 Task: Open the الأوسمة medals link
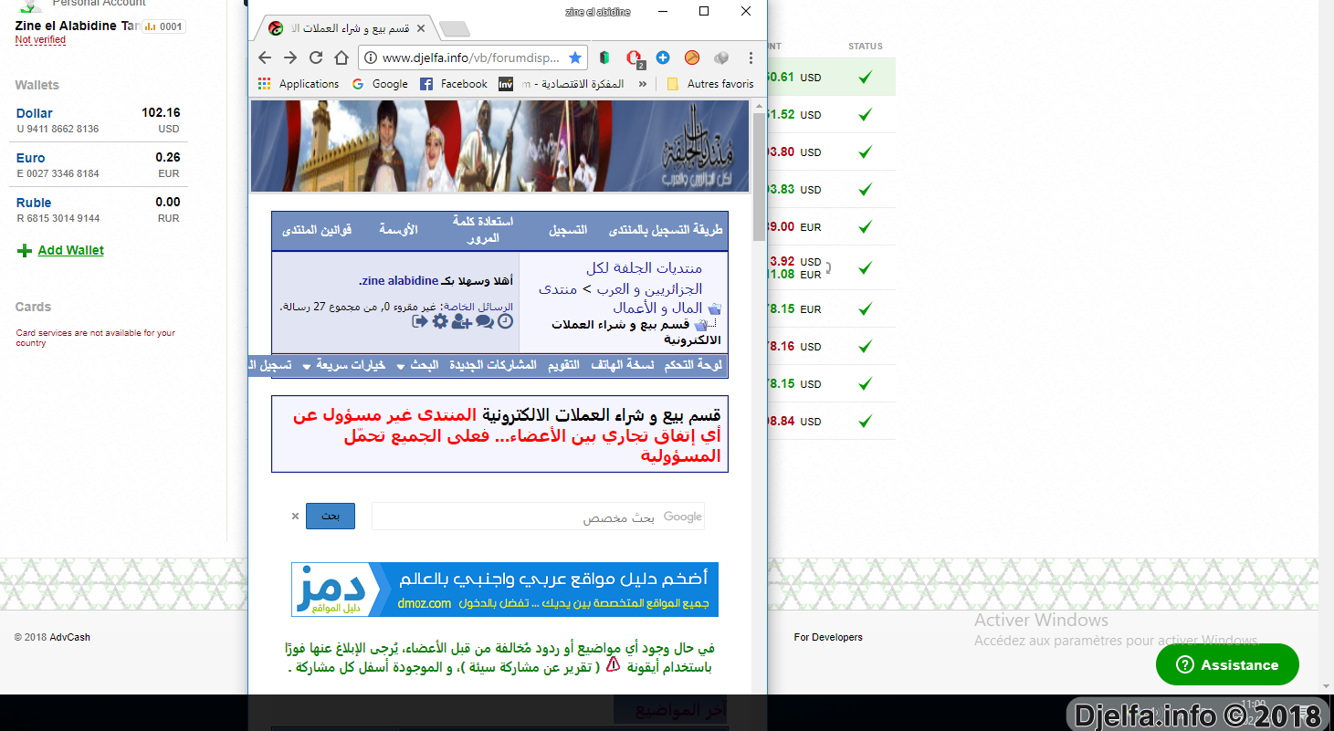point(398,230)
